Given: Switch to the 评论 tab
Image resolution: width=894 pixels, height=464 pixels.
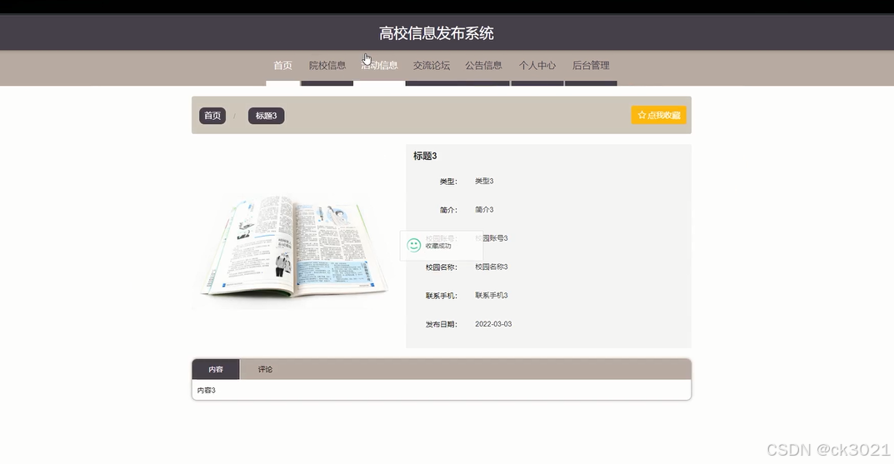Looking at the screenshot, I should click(x=265, y=369).
